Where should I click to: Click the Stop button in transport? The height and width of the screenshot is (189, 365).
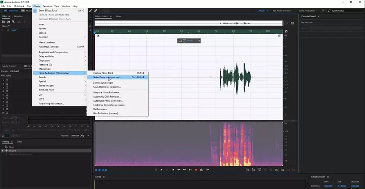tap(155, 170)
